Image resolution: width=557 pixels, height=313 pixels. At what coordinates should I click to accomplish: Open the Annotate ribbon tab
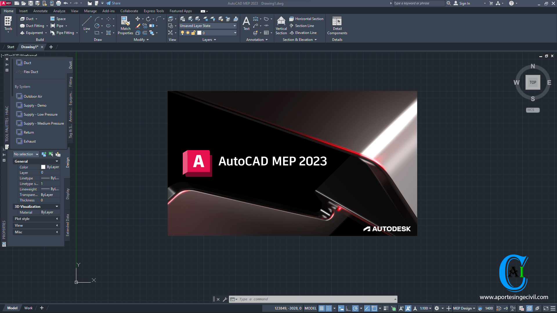coord(41,11)
